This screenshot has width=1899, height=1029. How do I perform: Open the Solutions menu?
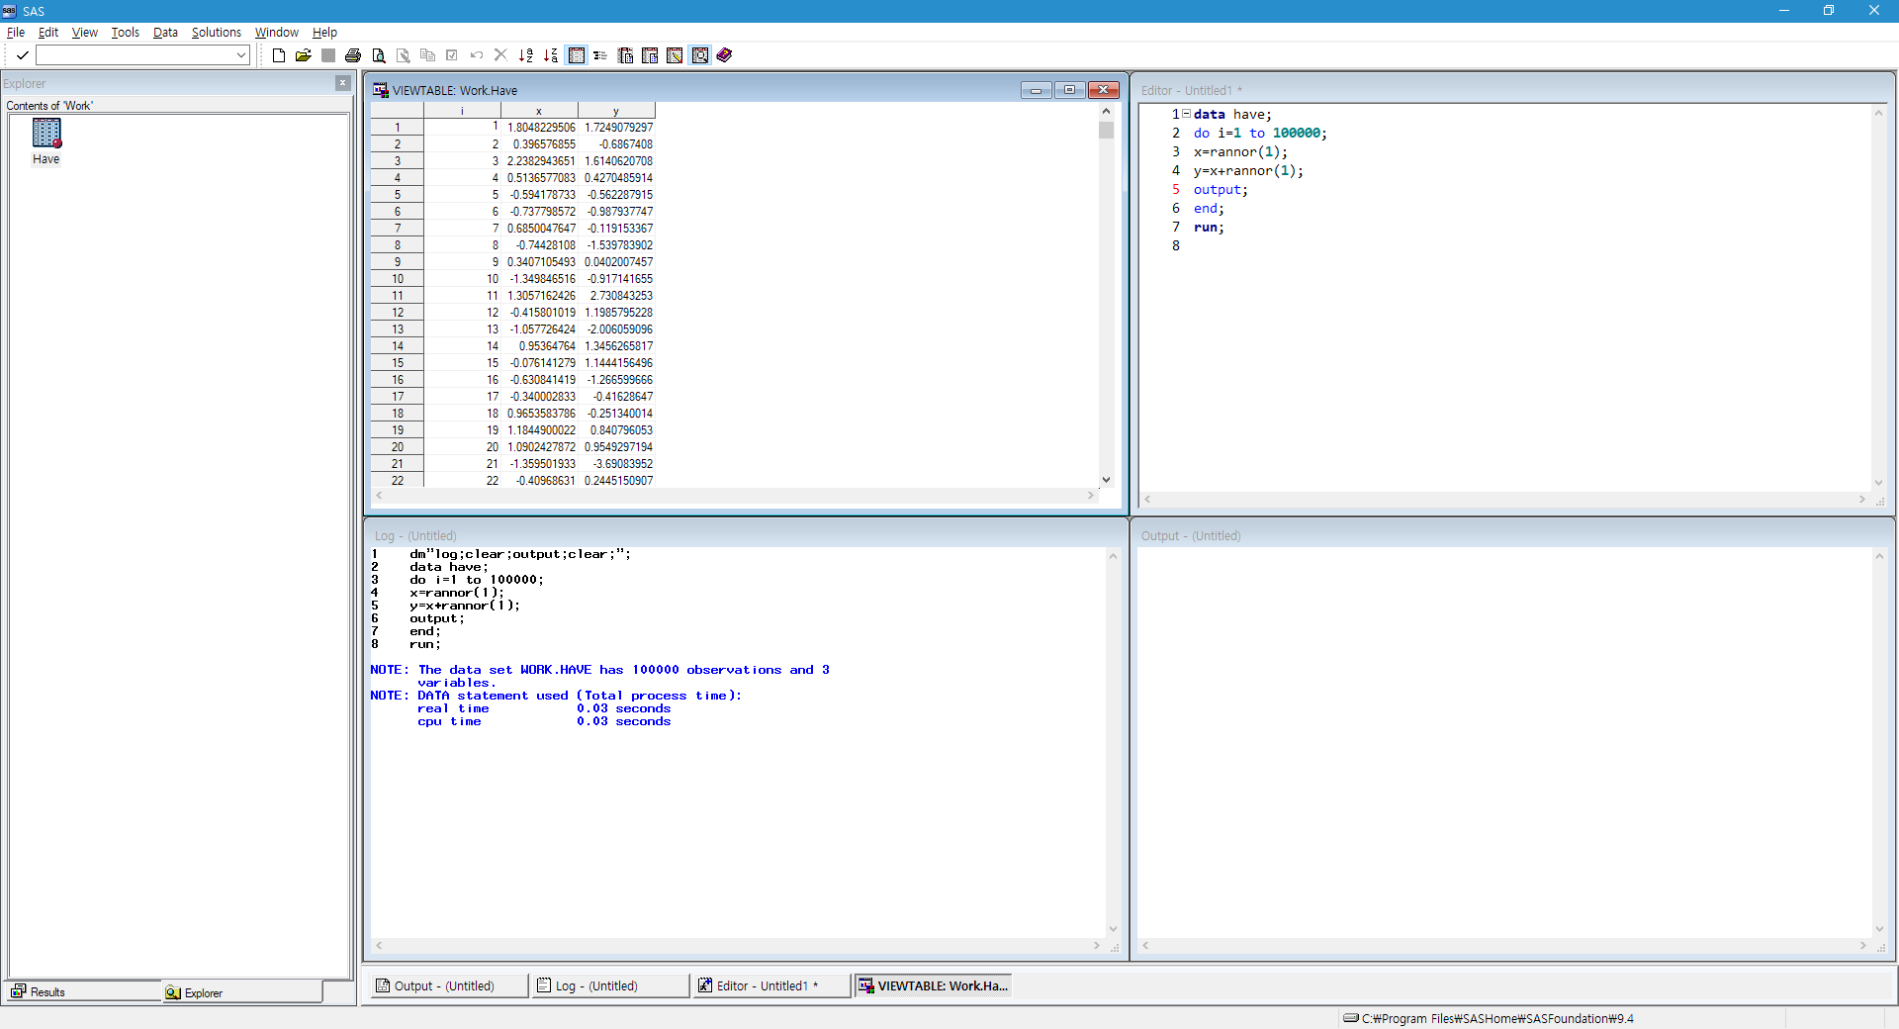coord(215,32)
